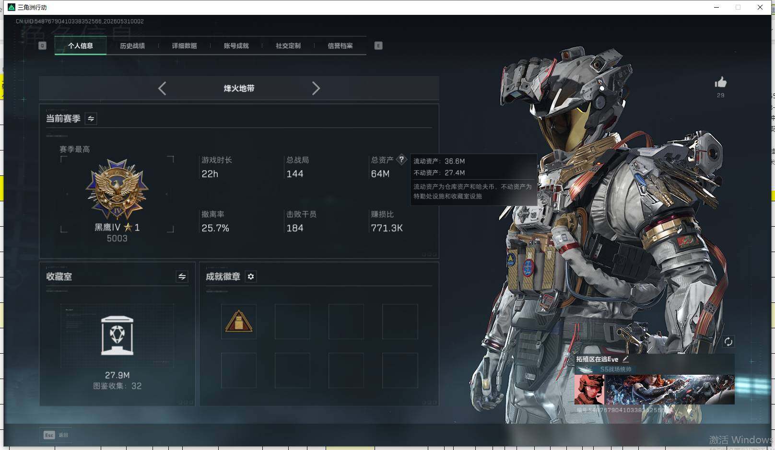Click the 三角洲行动 app icon in title bar

tap(12, 7)
